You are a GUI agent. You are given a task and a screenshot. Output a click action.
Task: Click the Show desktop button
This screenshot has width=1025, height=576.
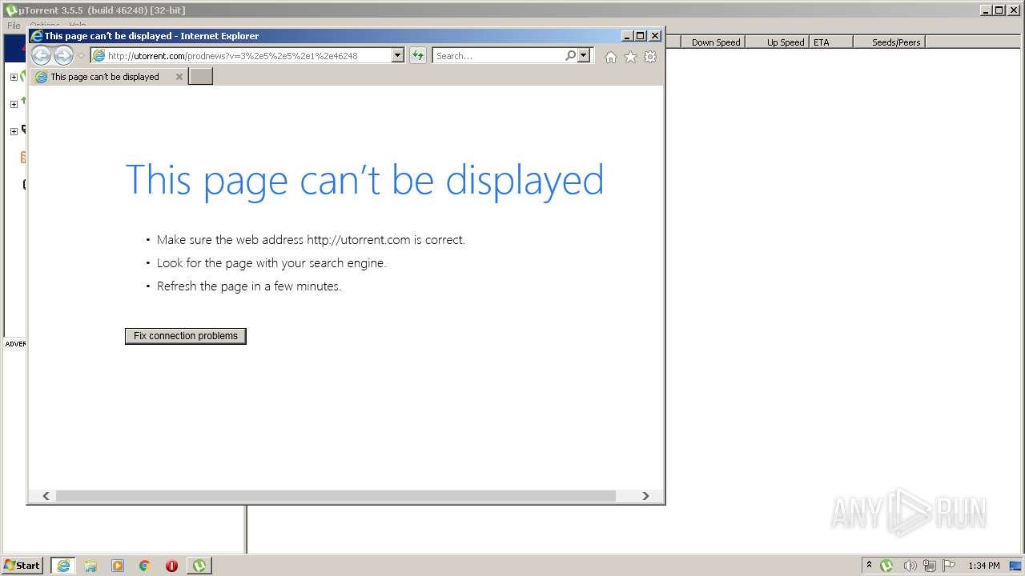pos(1016,566)
